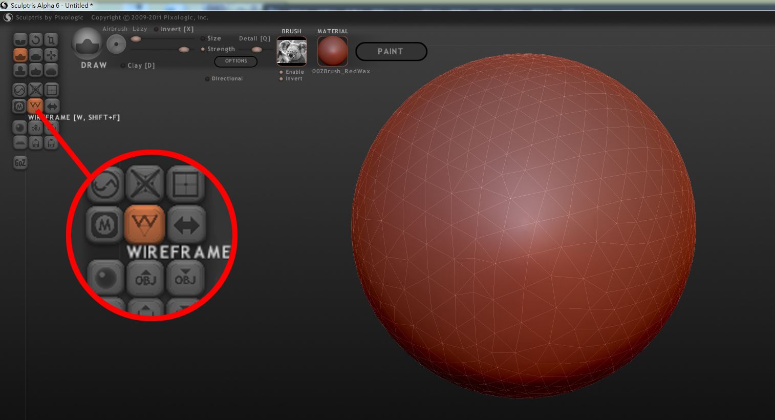Click the Open file icon
This screenshot has width=775, height=420.
[35, 143]
